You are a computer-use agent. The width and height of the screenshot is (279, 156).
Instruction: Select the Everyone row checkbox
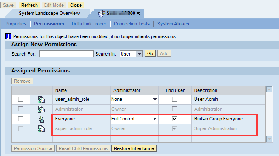click(x=20, y=119)
